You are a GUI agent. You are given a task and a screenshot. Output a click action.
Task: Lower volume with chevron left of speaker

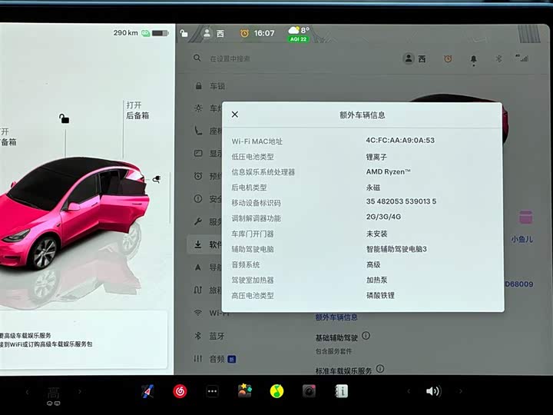click(x=409, y=391)
